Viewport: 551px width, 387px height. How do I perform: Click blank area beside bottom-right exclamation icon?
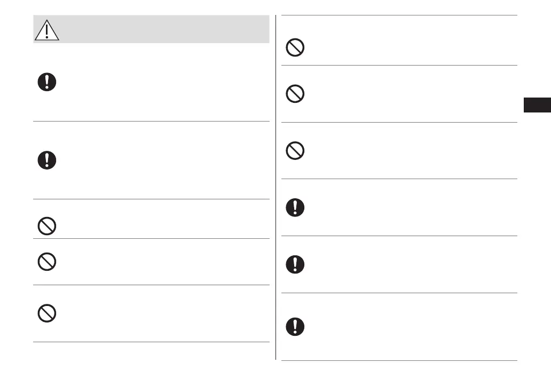click(x=406, y=326)
